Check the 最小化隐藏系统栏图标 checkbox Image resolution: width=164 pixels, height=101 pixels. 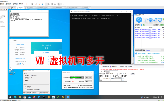point(63,87)
